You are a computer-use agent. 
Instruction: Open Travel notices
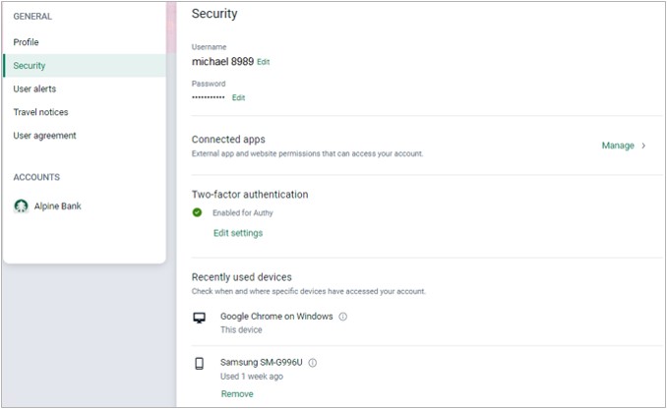click(x=40, y=112)
